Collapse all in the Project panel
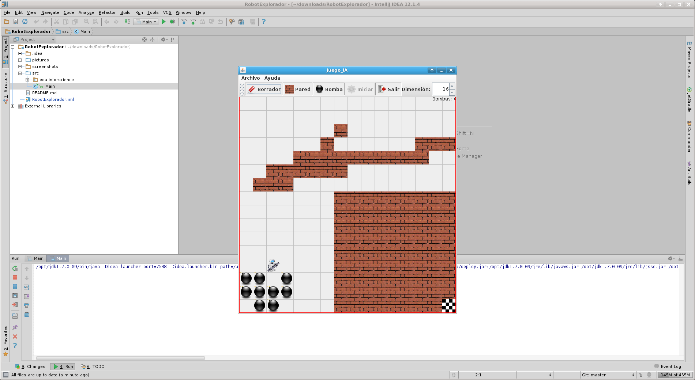The image size is (695, 380). pos(153,39)
